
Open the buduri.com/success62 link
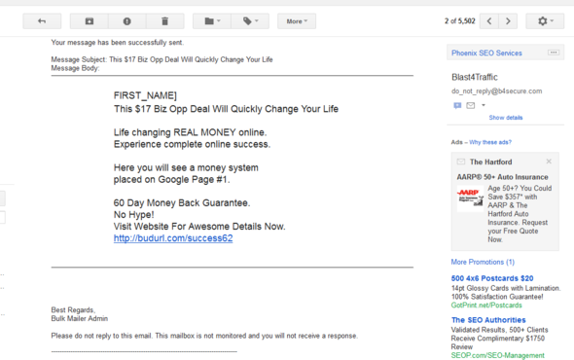coord(173,238)
